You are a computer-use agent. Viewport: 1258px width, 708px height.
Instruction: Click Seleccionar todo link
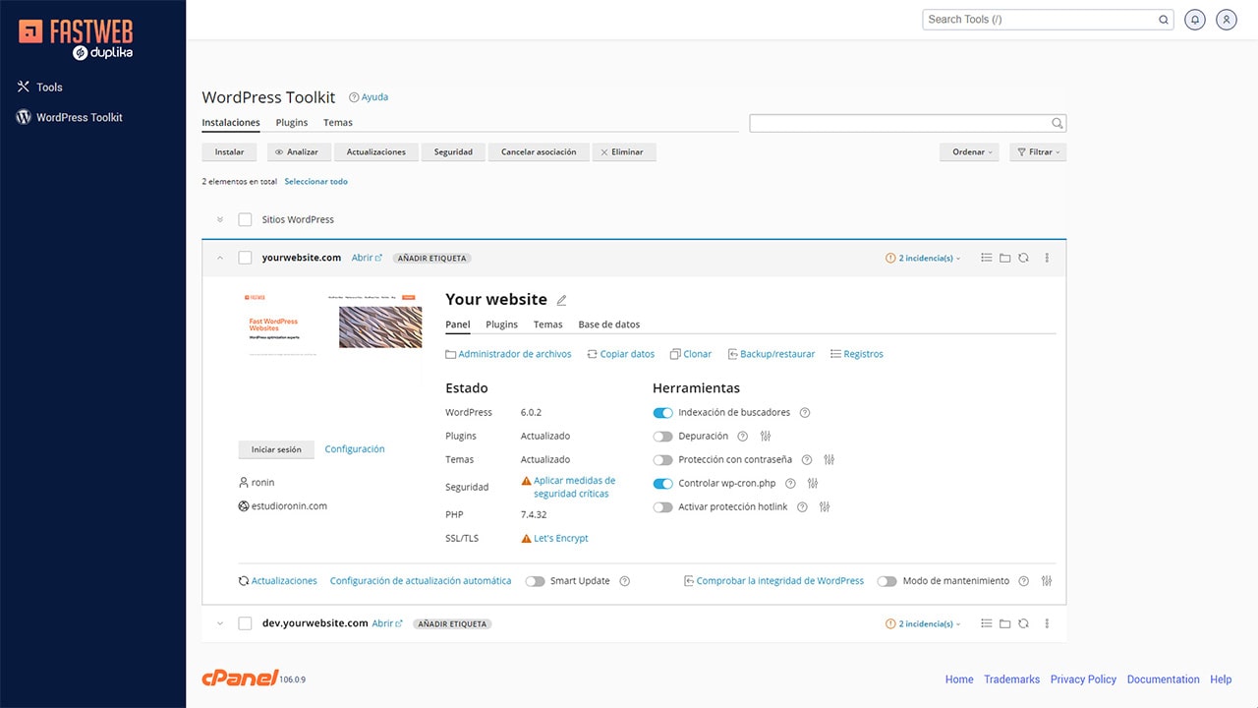coord(315,181)
